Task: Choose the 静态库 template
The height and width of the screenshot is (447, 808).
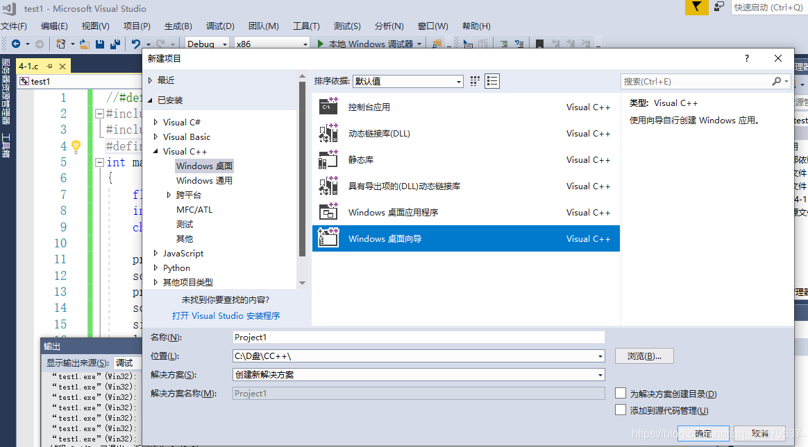Action: 466,159
